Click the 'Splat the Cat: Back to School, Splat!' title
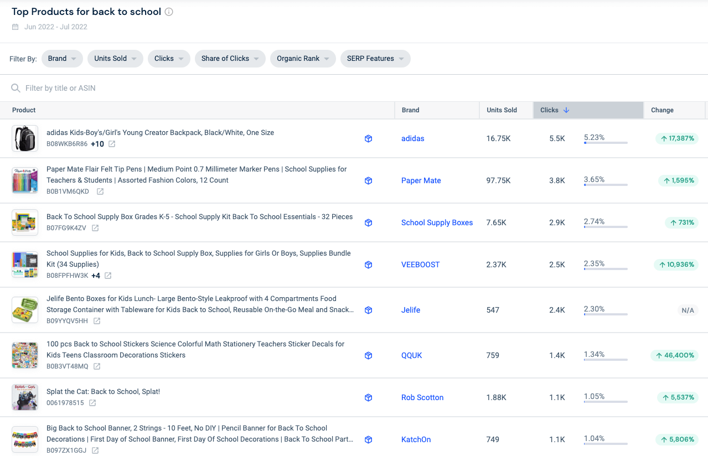Viewport: 708px width, 456px height. coord(103,392)
